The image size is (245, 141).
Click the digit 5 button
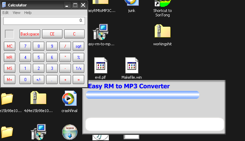pos(39,58)
